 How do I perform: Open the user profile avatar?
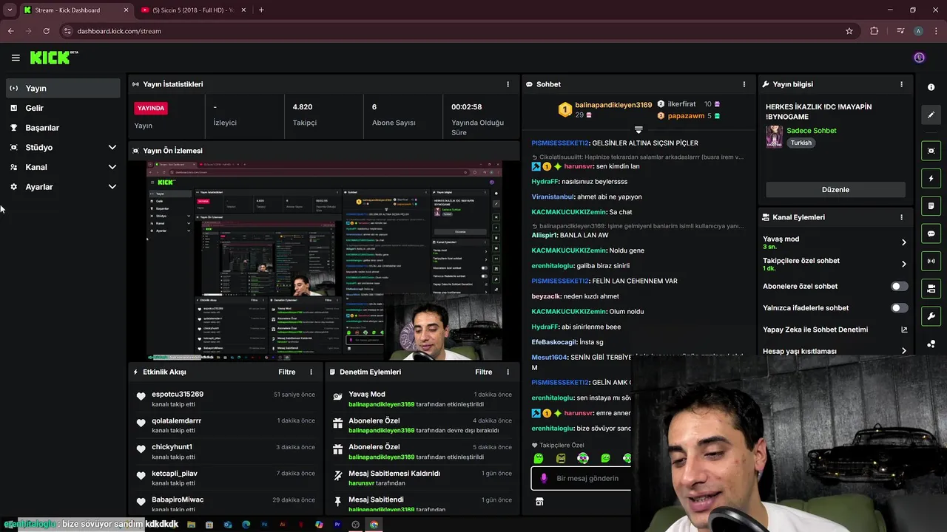coord(919,58)
